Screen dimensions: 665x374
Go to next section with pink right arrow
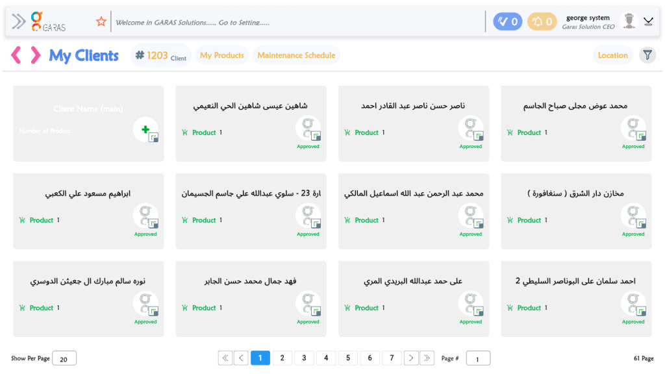click(35, 55)
